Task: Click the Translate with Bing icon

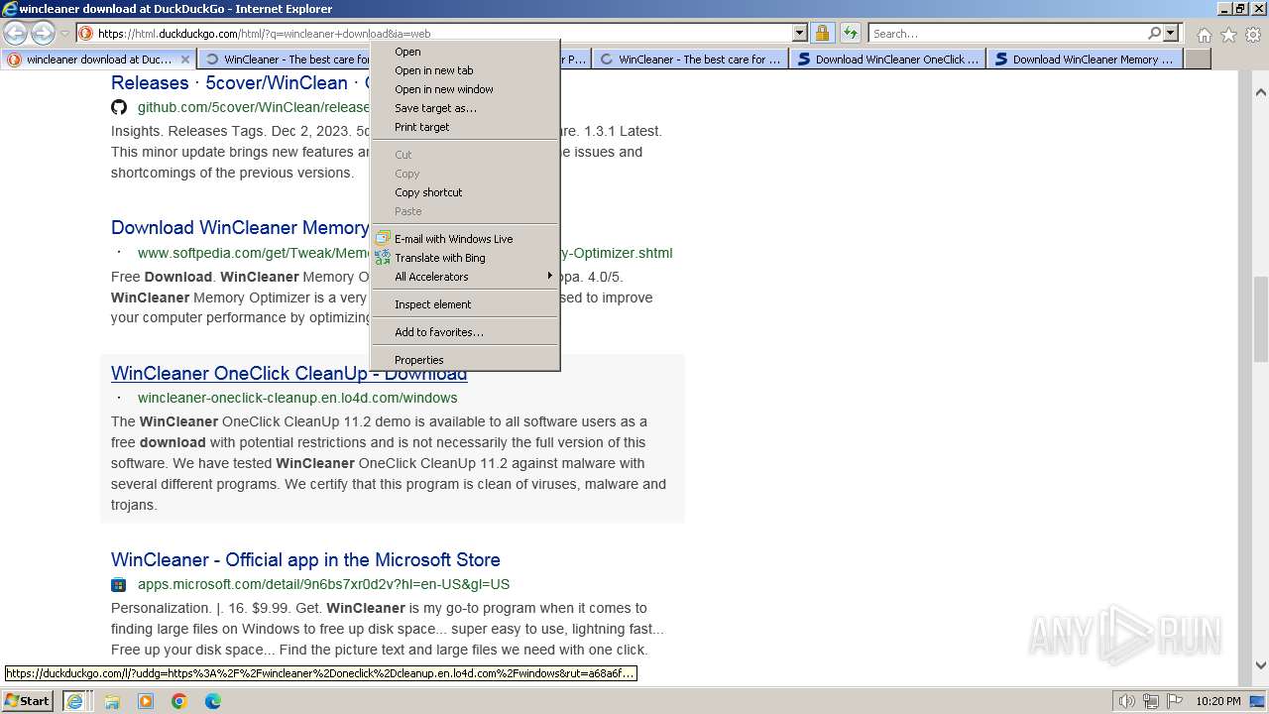Action: click(x=383, y=258)
